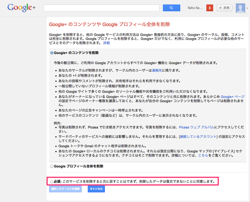Open account dropdown arrow beside avatar

pos(247,8)
